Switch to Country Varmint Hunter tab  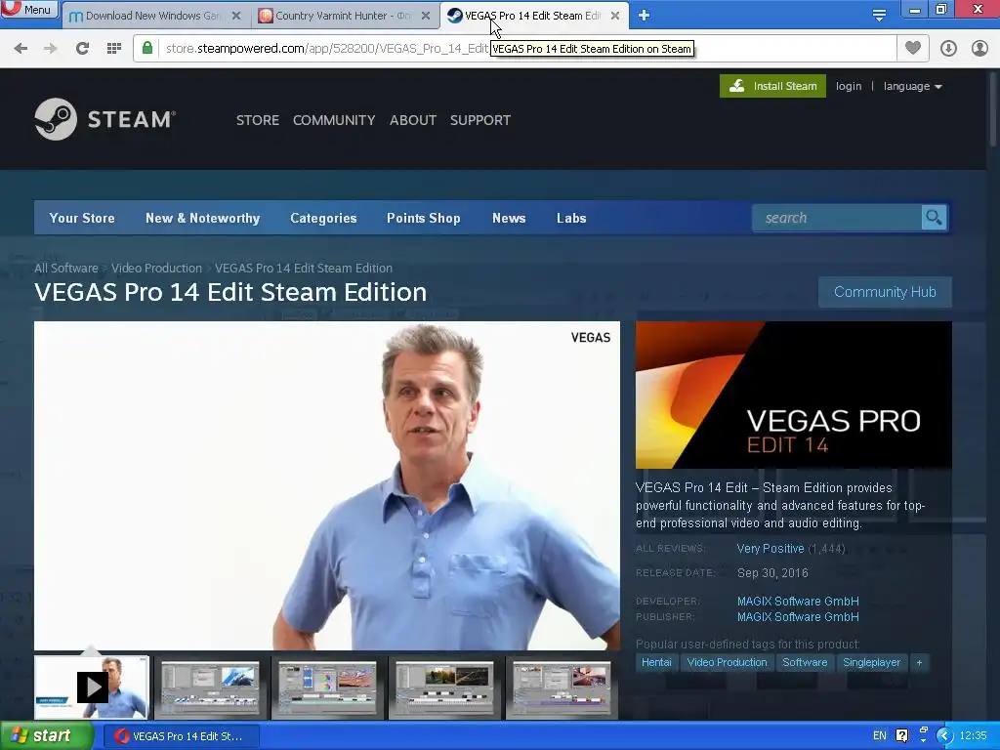pos(344,16)
